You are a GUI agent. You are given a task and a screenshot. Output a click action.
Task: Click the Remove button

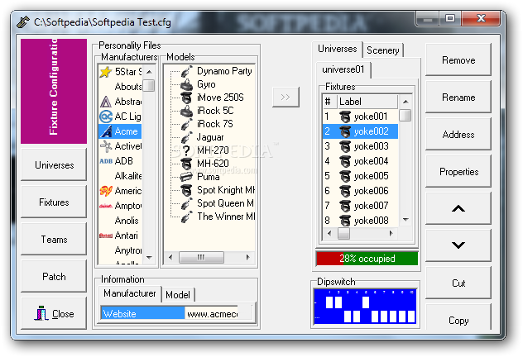458,60
